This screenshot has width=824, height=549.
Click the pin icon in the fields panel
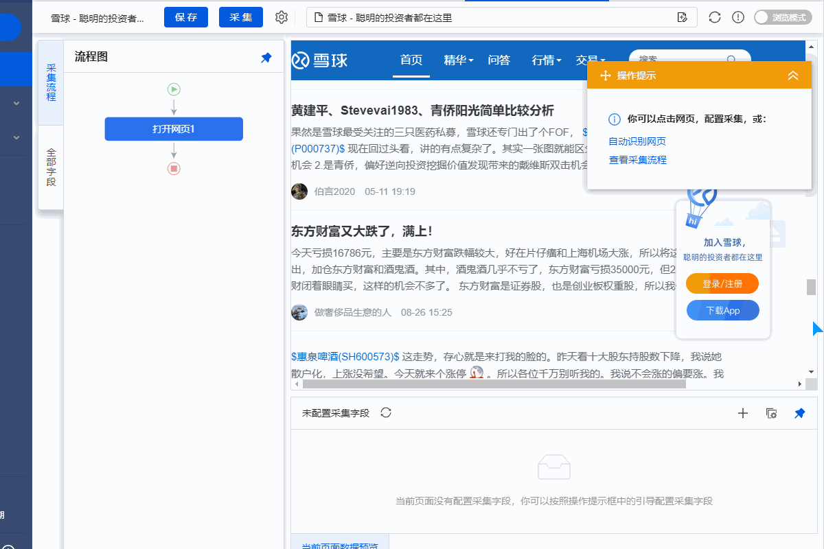click(x=799, y=413)
